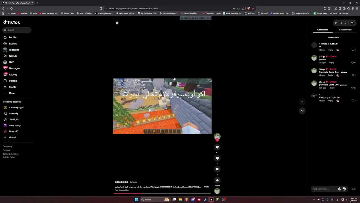Open Steam from the taskbar

[x=205, y=200]
